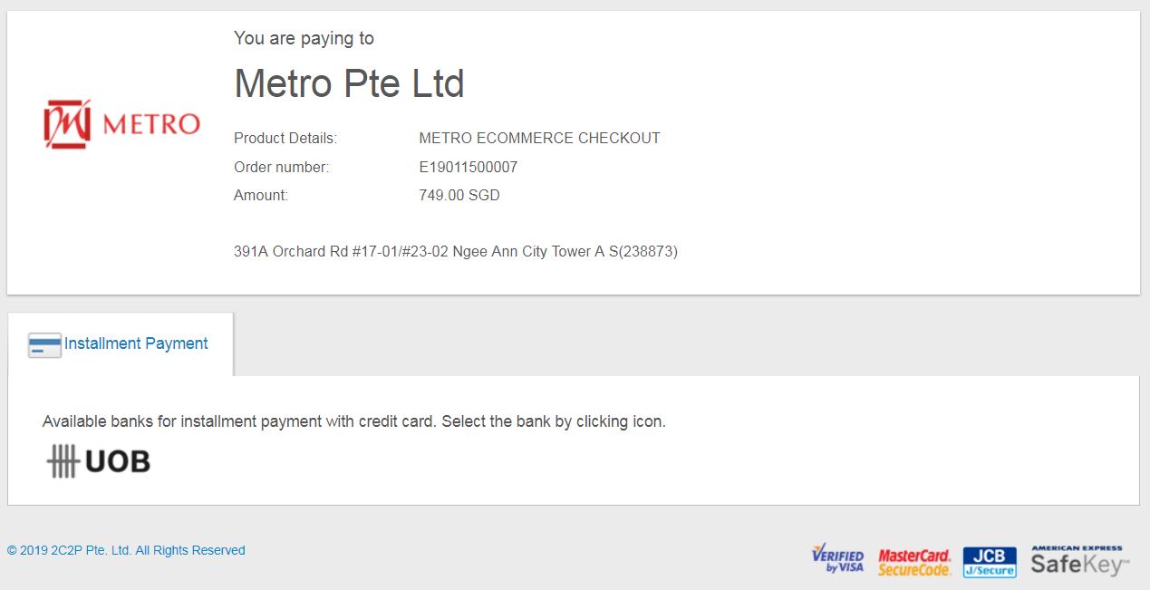Screen dimensions: 1150x590
Task: Click METRO ECOMMERCE CHECKOUT product text
Action: point(539,139)
